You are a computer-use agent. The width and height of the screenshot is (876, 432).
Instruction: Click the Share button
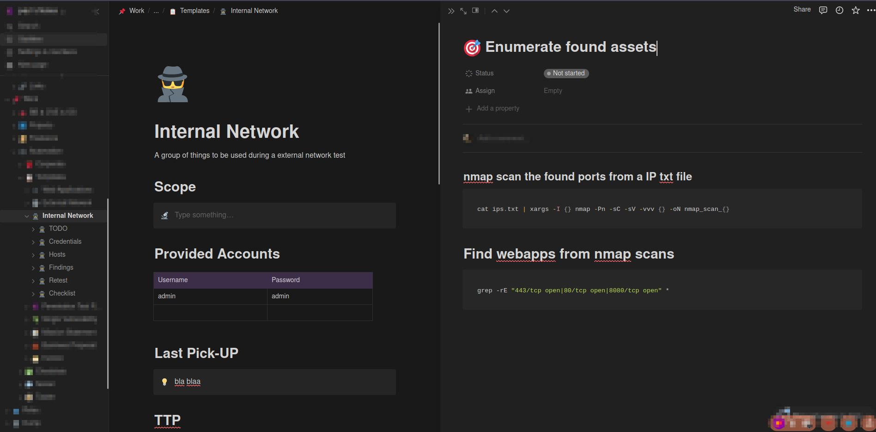coord(802,9)
